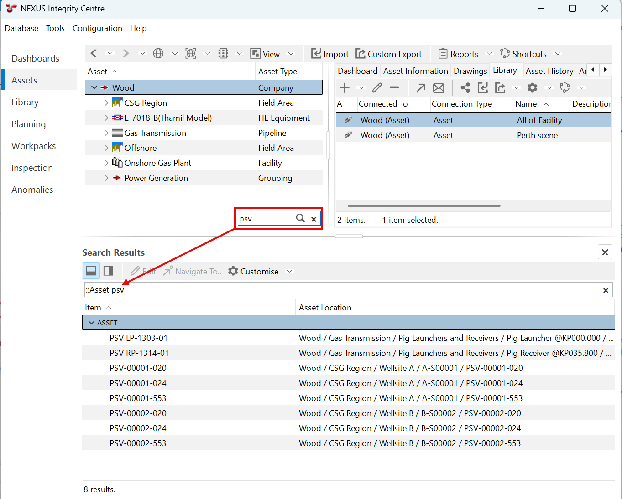Click the pencil edit icon in Library toolbar
The width and height of the screenshot is (622, 499).
pos(377,87)
